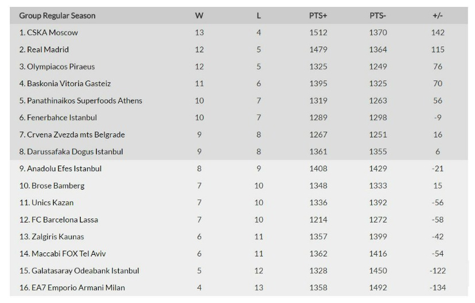The height and width of the screenshot is (303, 475).
Task: Open Maccabi FOX Tel Aviv entry
Action: [62, 254]
